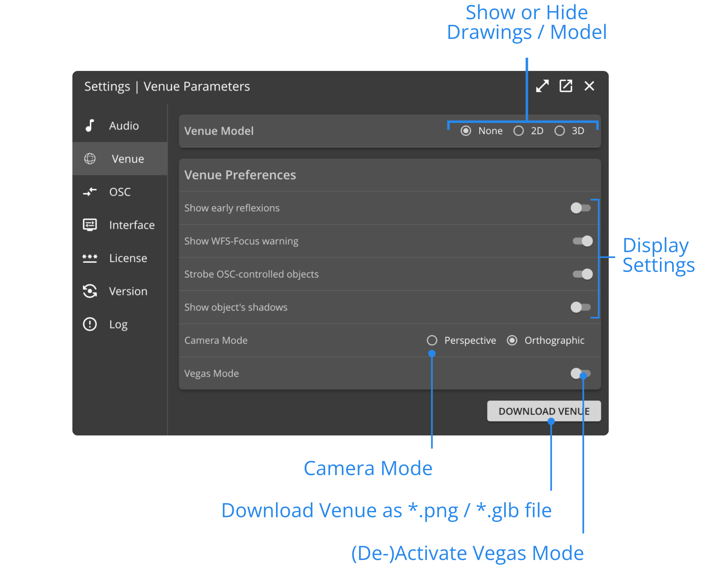
Task: Enable Show object's shadows switch
Action: click(x=581, y=307)
